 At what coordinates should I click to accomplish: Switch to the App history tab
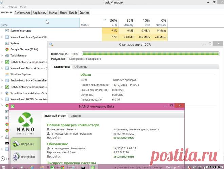[x=39, y=13]
